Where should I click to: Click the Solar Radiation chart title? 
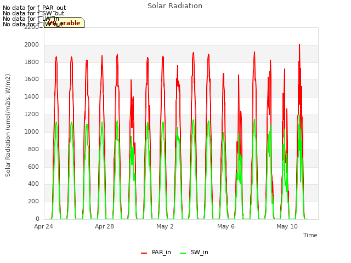click(175, 6)
